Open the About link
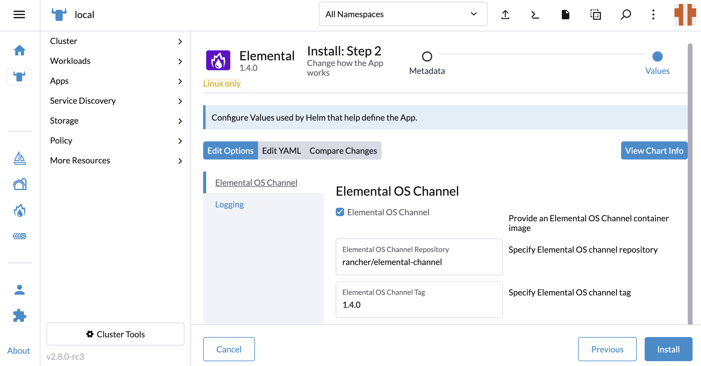The image size is (701, 366). (x=19, y=350)
